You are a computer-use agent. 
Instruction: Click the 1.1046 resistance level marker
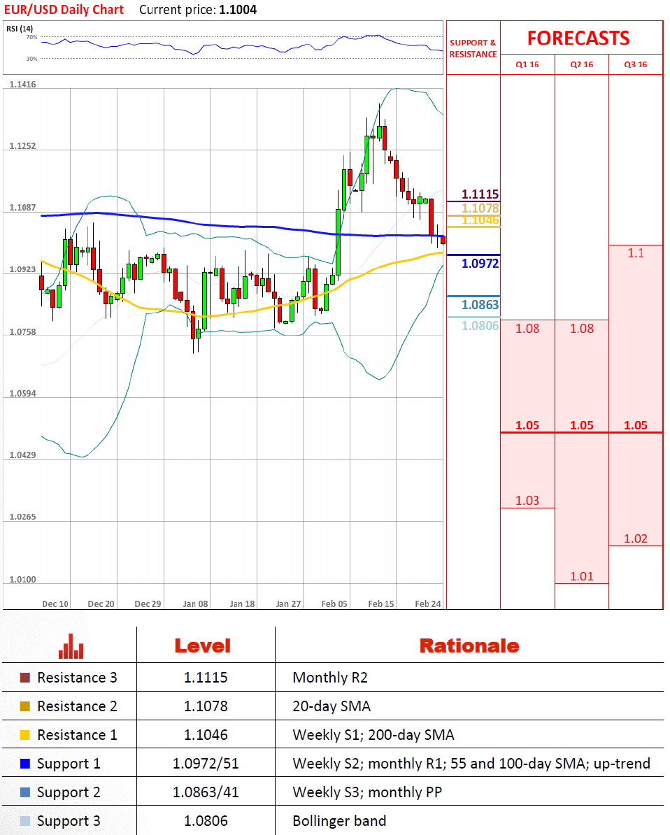[x=480, y=220]
